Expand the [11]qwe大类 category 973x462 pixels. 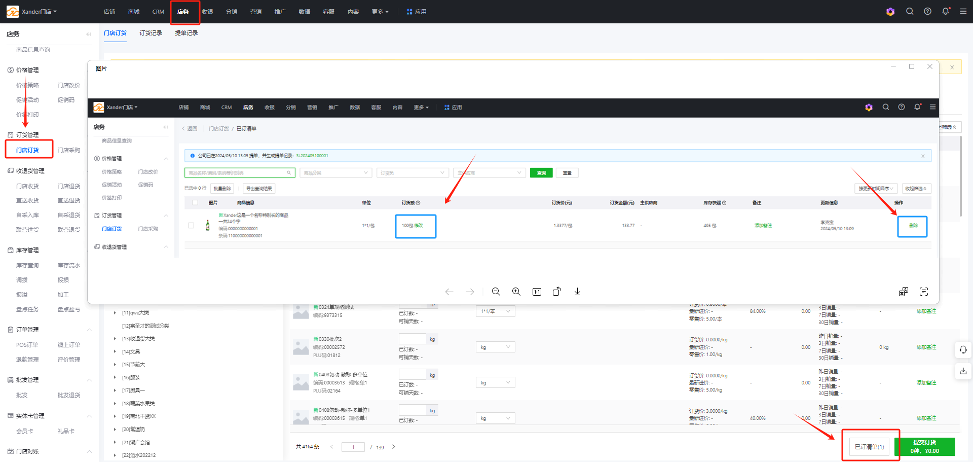(x=115, y=313)
